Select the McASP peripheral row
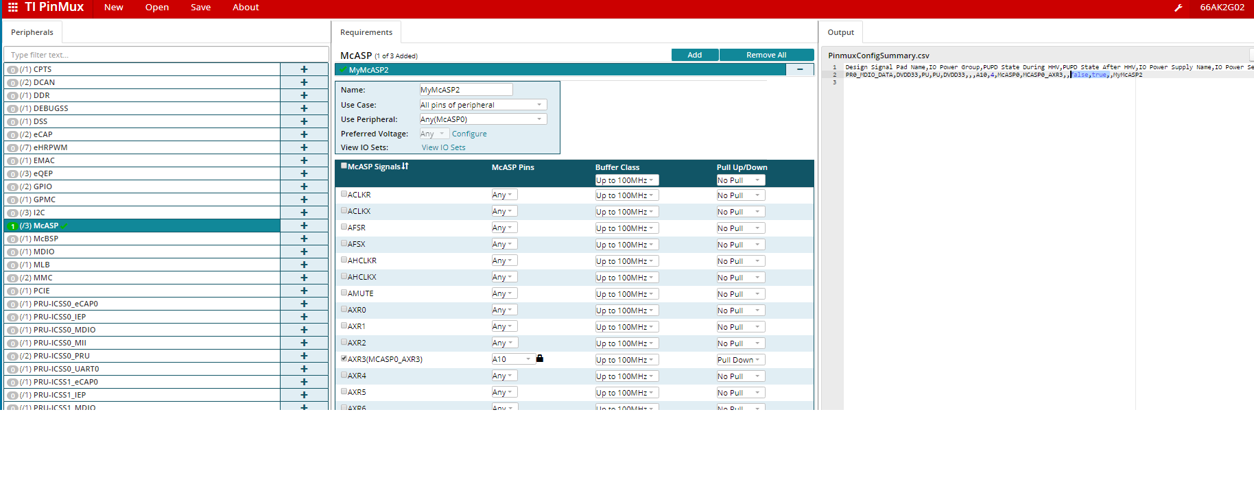 [142, 226]
